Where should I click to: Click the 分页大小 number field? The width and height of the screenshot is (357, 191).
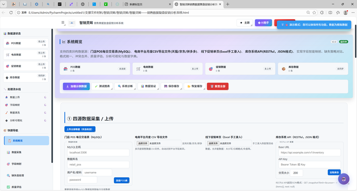coord(307,173)
